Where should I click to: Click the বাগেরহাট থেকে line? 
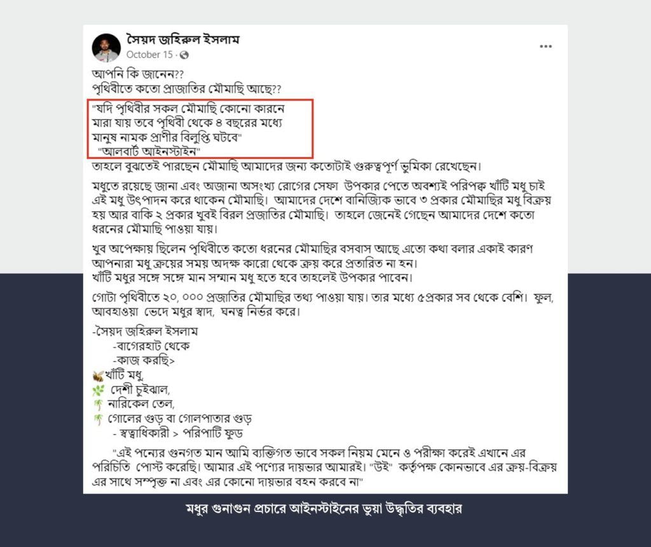[151, 346]
